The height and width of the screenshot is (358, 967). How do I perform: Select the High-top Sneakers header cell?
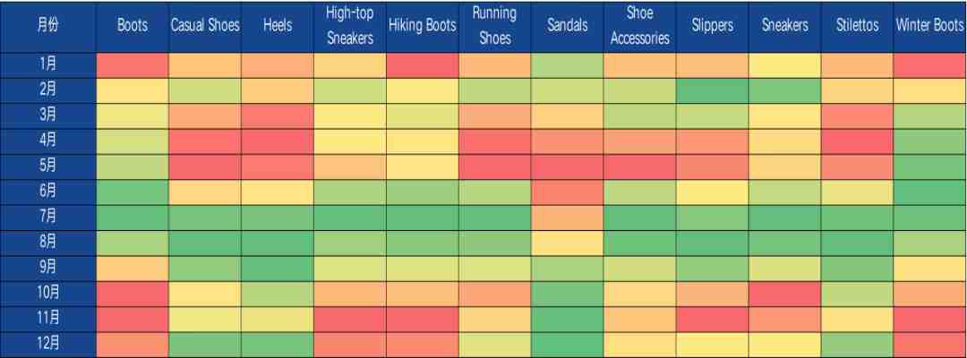[350, 27]
